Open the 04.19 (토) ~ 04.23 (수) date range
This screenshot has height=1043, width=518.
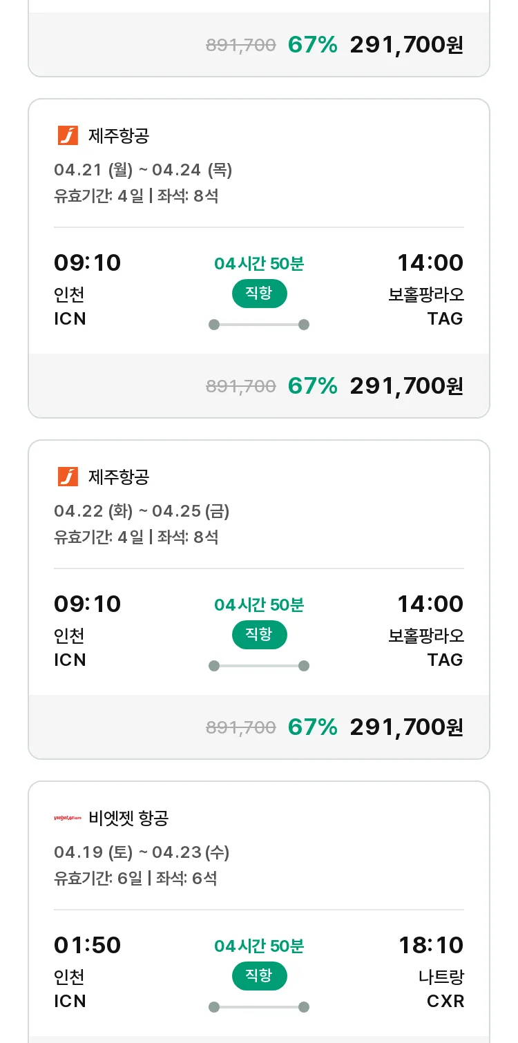[x=142, y=852]
